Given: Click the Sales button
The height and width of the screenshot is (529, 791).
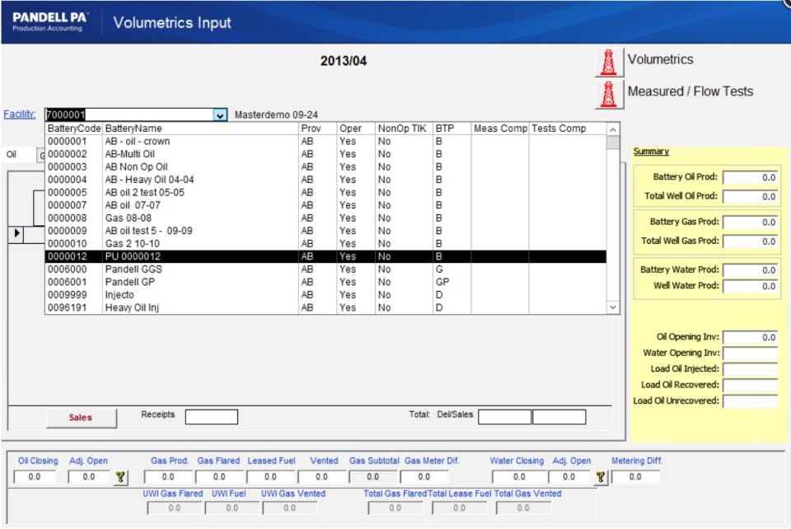Looking at the screenshot, I should click(x=81, y=418).
